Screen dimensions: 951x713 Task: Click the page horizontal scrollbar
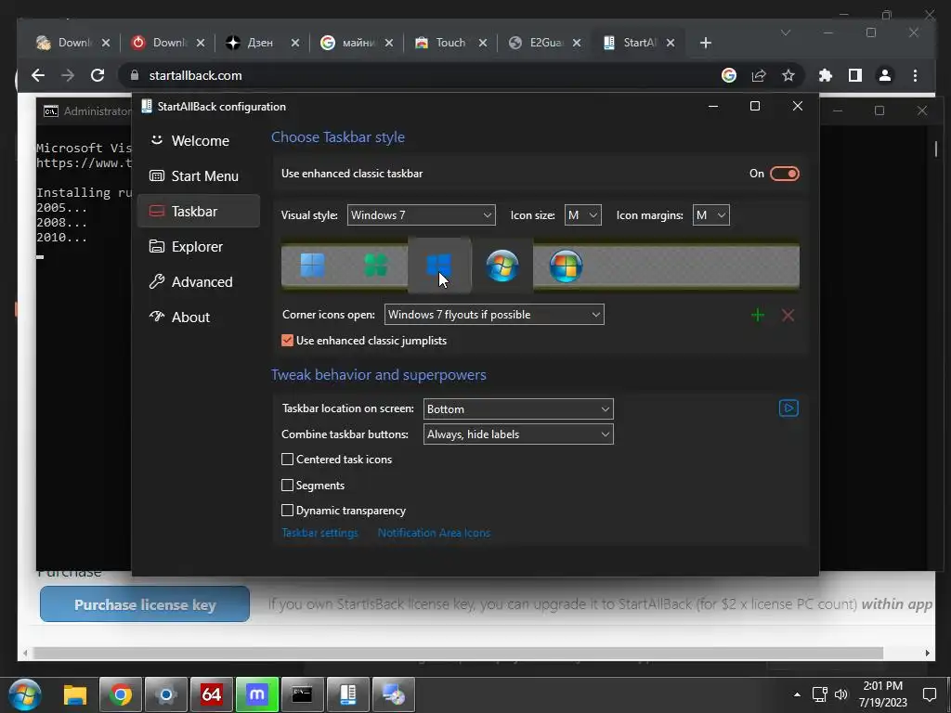pyautogui.click(x=458, y=653)
